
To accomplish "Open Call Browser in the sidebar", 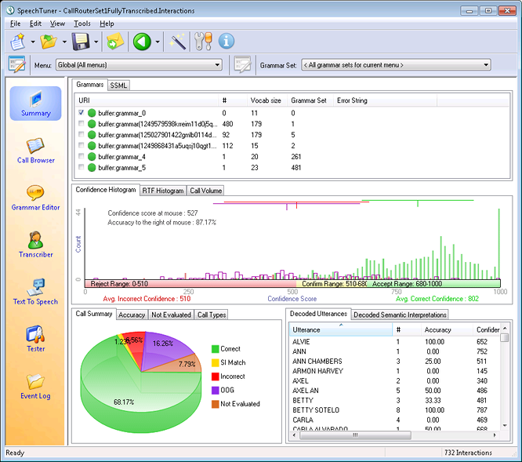I will click(35, 151).
